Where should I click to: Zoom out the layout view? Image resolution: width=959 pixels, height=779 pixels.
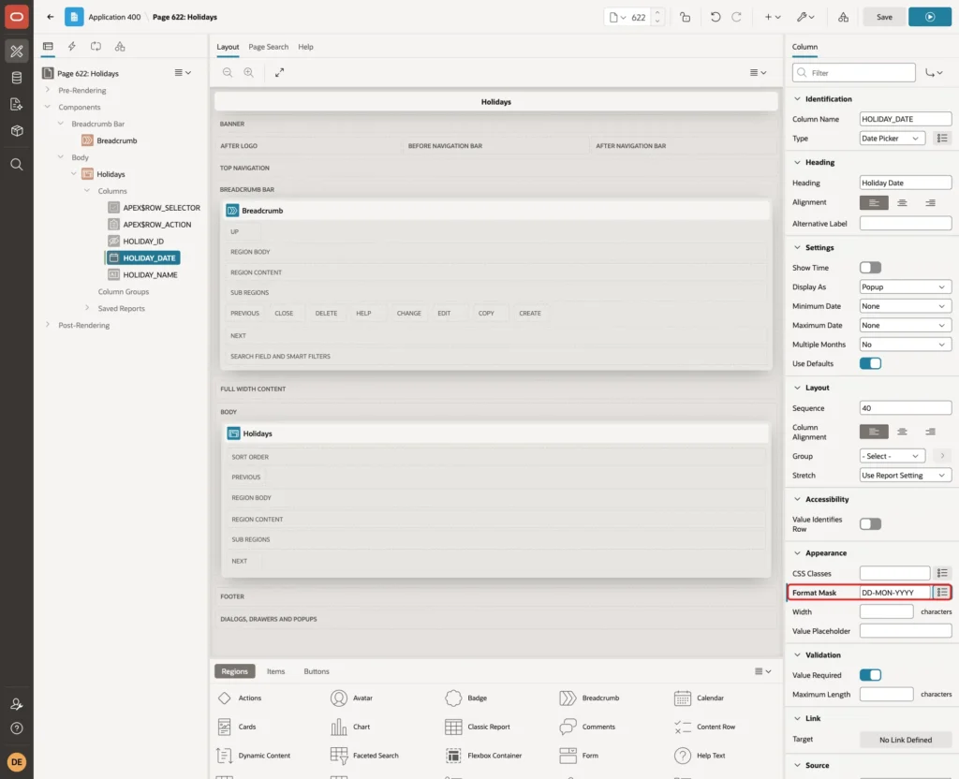228,73
